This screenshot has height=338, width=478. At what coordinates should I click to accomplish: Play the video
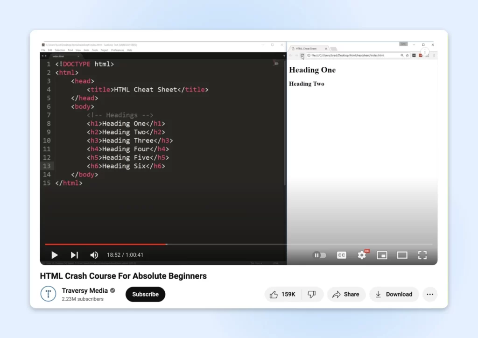(x=55, y=255)
